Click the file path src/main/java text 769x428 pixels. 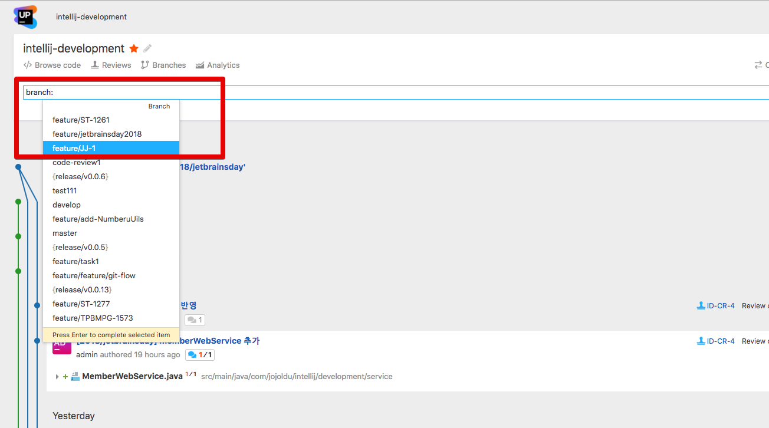tap(297, 376)
